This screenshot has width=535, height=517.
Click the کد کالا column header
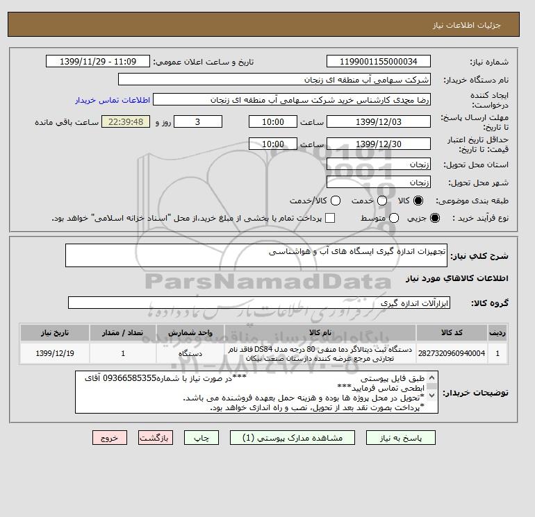point(452,332)
